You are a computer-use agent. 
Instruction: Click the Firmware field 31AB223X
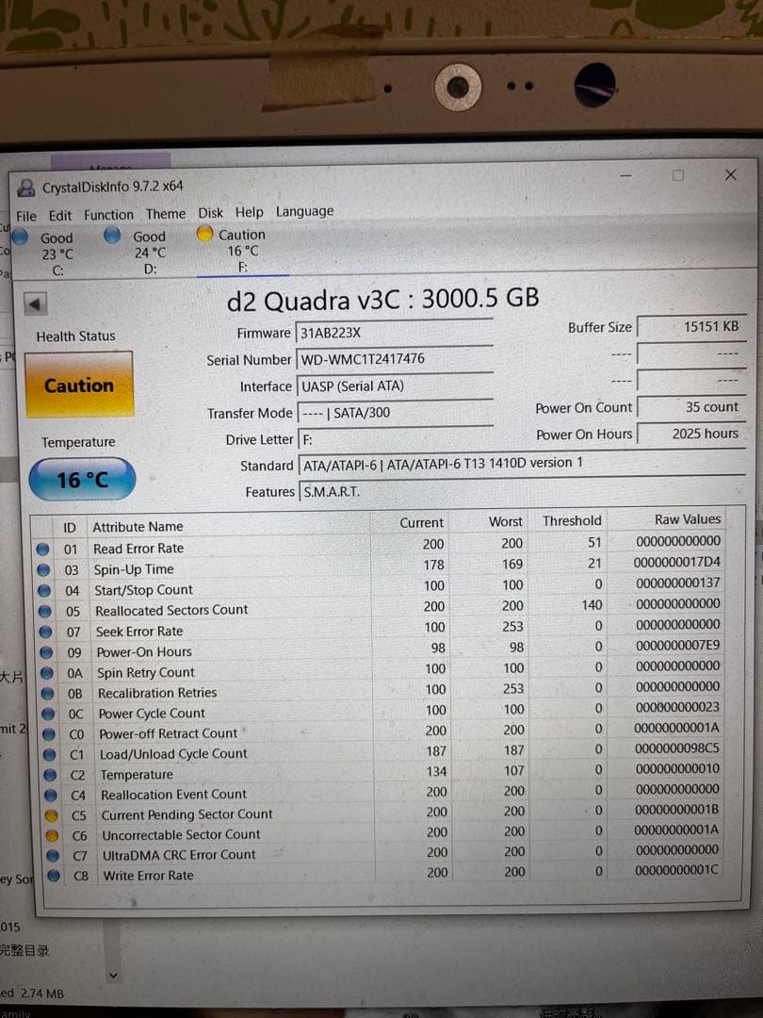pyautogui.click(x=394, y=333)
